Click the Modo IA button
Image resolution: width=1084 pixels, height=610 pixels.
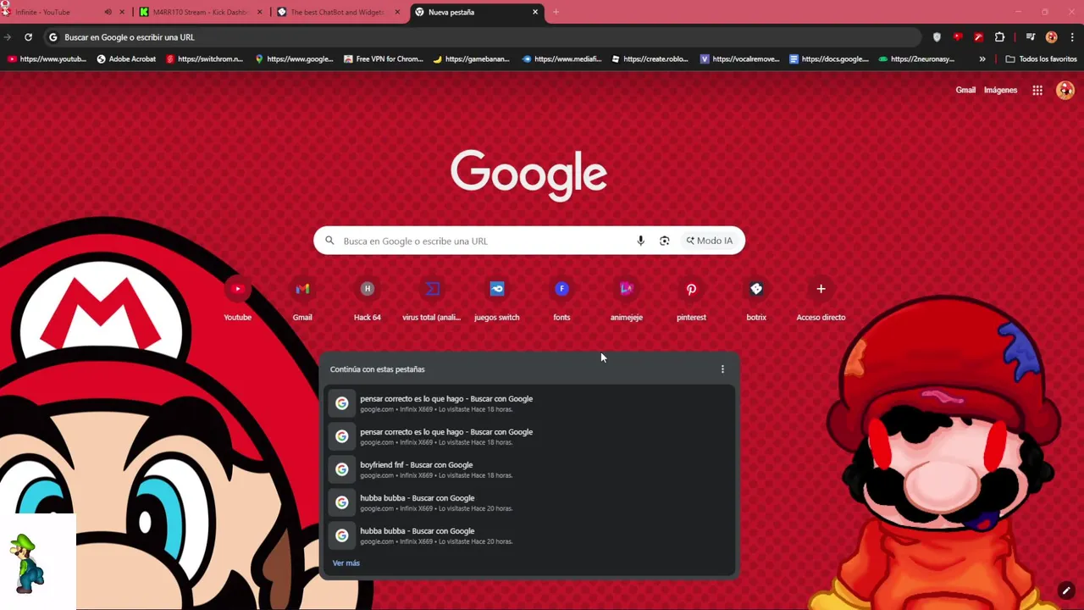tap(710, 241)
